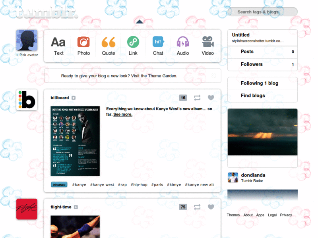Select the #MUSIC tag badge
Viewport: 318px width, 238px height.
(59, 184)
